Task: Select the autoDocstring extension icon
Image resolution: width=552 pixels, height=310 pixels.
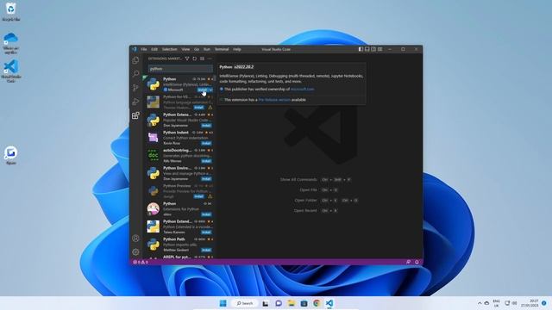Action: [154, 155]
